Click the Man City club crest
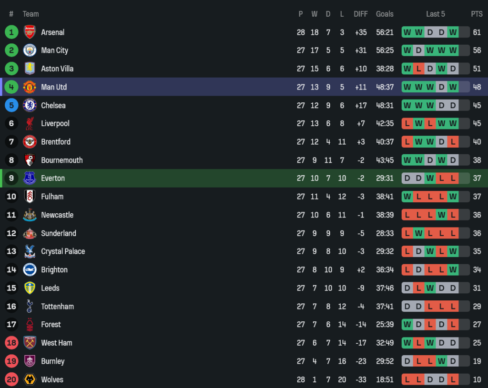Image resolution: width=488 pixels, height=388 pixels. click(30, 50)
